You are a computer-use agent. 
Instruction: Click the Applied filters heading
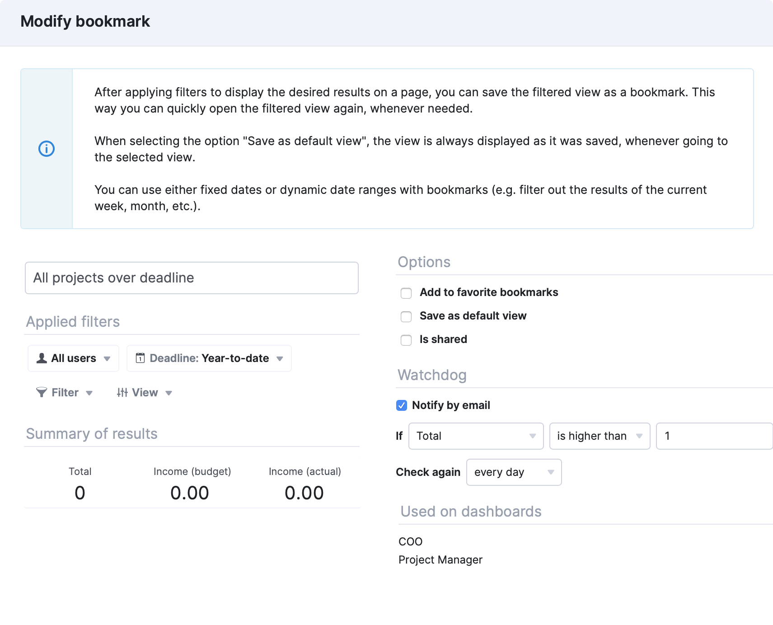73,322
